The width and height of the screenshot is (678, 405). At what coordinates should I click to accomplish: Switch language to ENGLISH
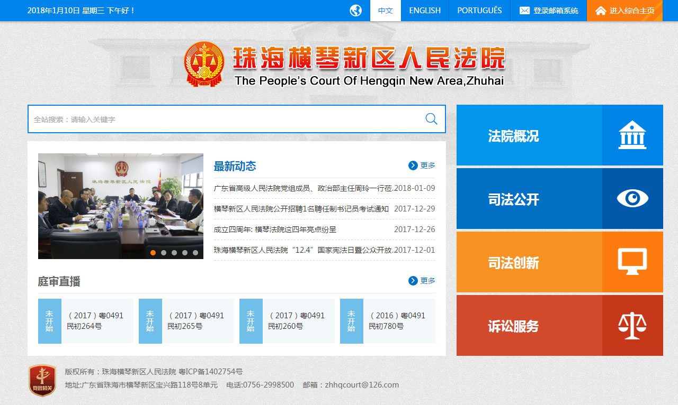pyautogui.click(x=425, y=11)
